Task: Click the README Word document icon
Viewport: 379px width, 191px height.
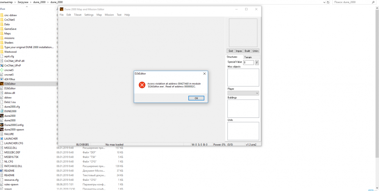Action: point(2,171)
